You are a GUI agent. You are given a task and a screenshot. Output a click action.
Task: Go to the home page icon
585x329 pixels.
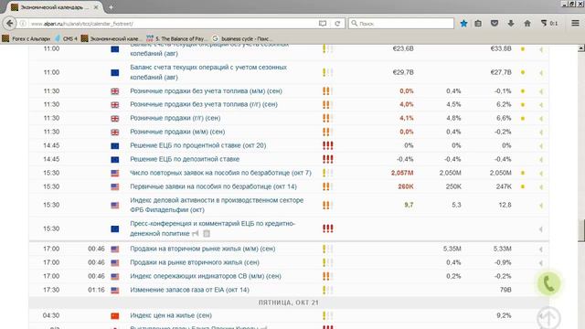pos(527,24)
